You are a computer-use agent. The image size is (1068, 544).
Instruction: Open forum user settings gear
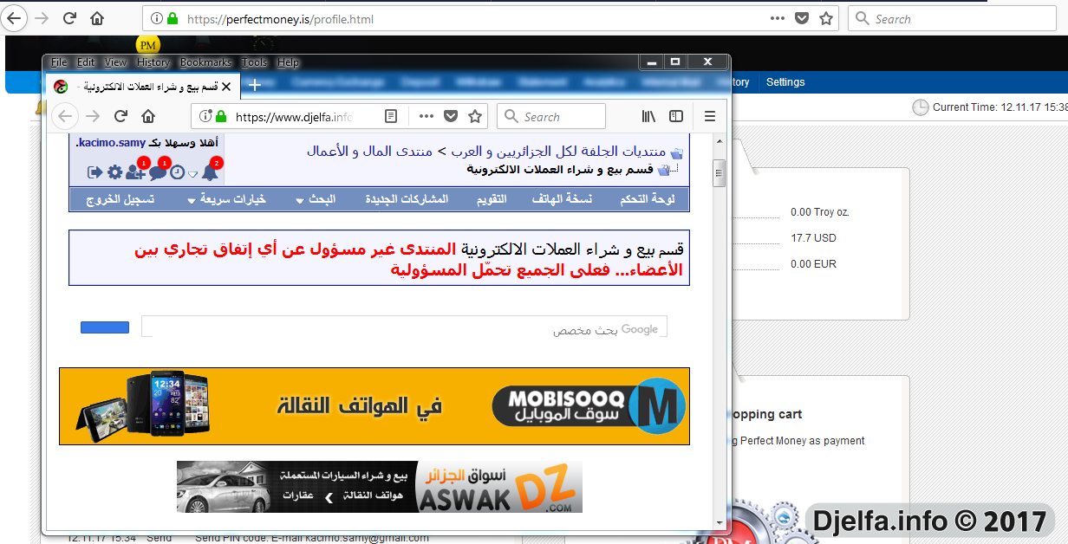pos(114,172)
